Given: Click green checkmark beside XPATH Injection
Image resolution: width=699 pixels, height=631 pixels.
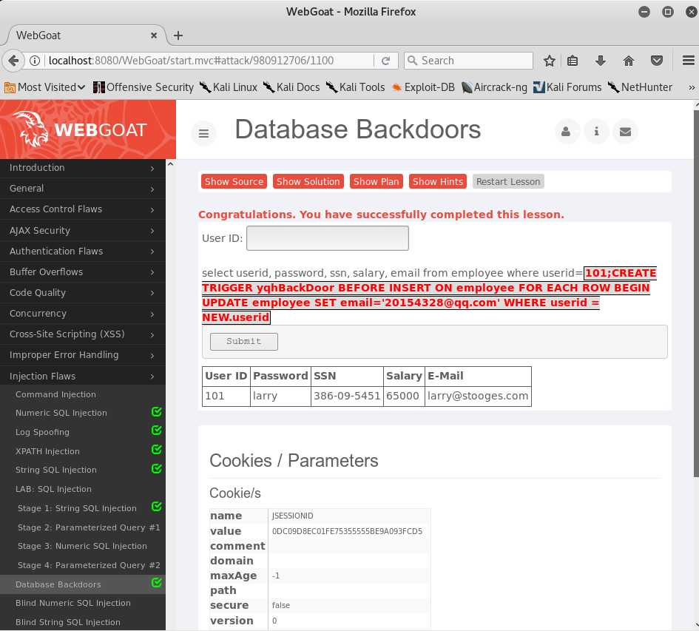Looking at the screenshot, I should click(x=157, y=450).
